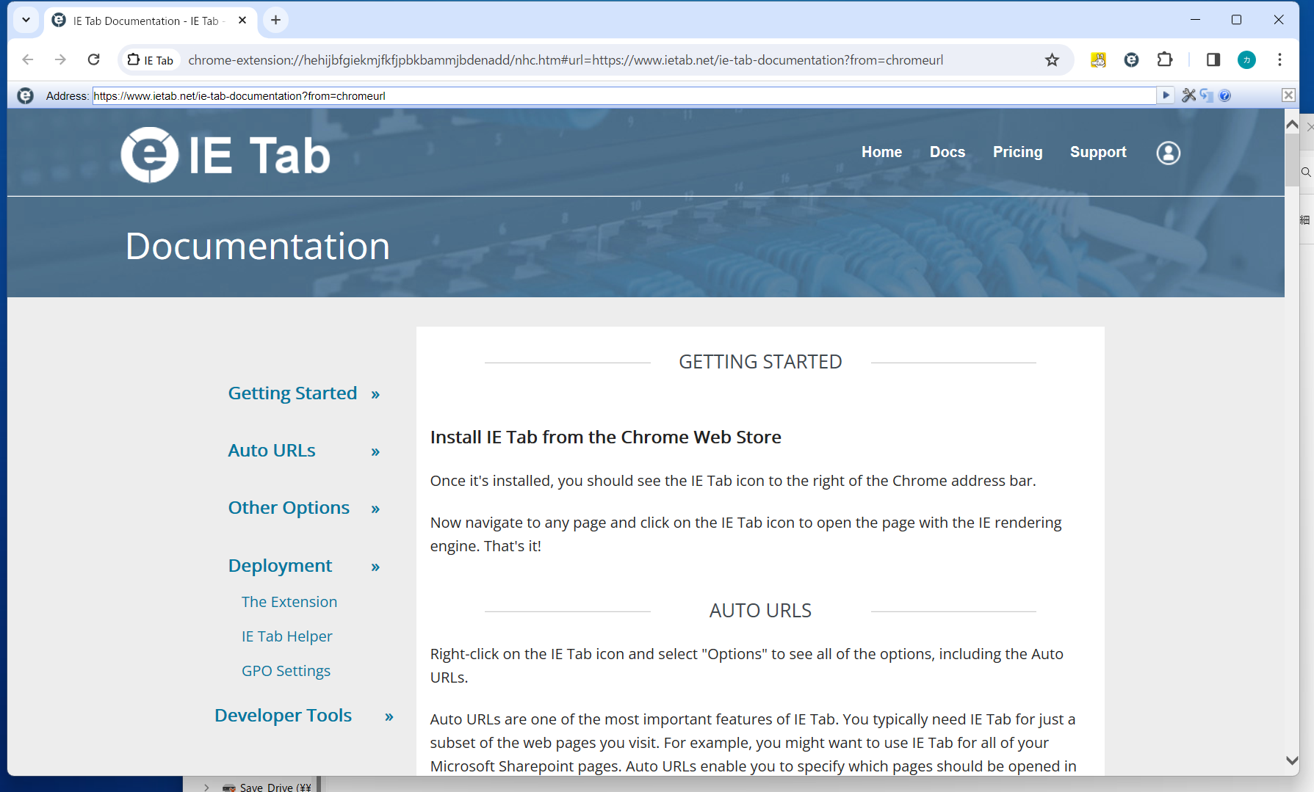The width and height of the screenshot is (1314, 792).
Task: Open the tab search dropdown arrow
Action: 26,21
